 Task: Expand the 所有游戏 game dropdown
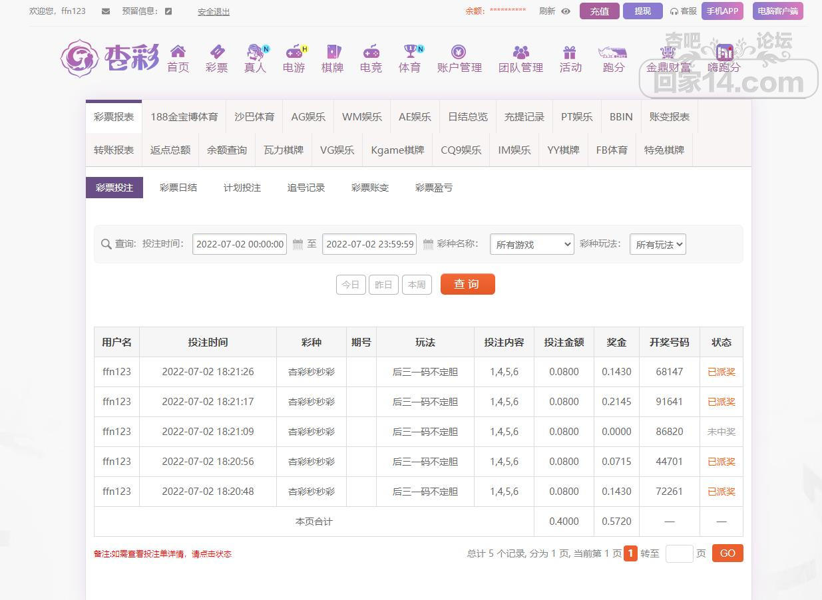(531, 245)
